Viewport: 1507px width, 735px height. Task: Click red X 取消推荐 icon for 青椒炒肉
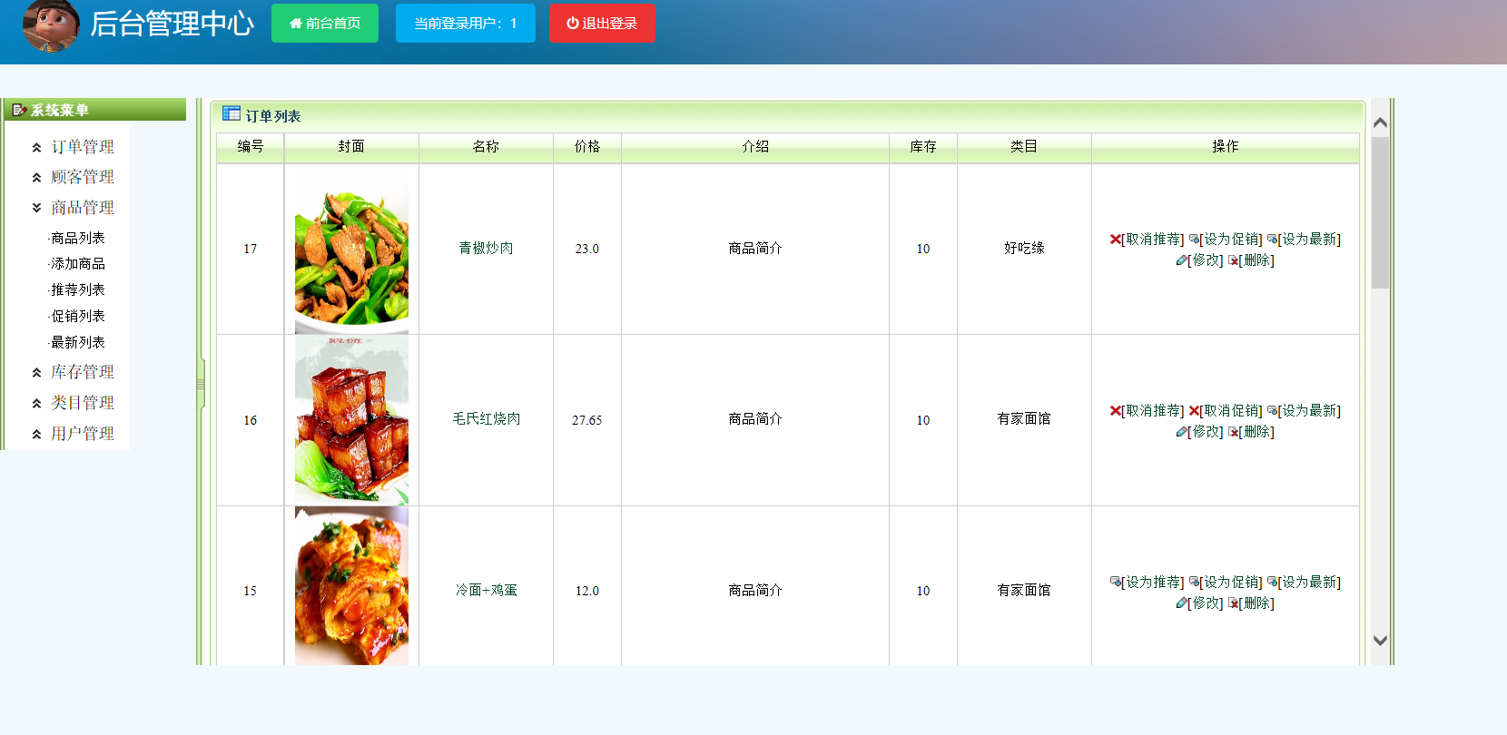pos(1115,240)
